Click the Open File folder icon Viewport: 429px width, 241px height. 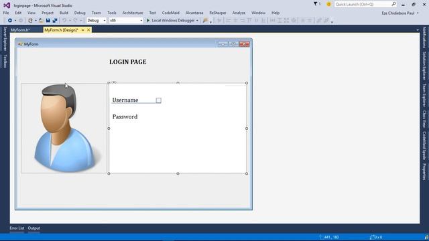(x=41, y=21)
